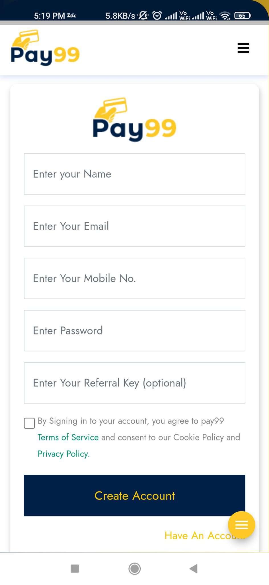Tap the yellow floating menu button
The height and width of the screenshot is (585, 269).
coord(241,525)
